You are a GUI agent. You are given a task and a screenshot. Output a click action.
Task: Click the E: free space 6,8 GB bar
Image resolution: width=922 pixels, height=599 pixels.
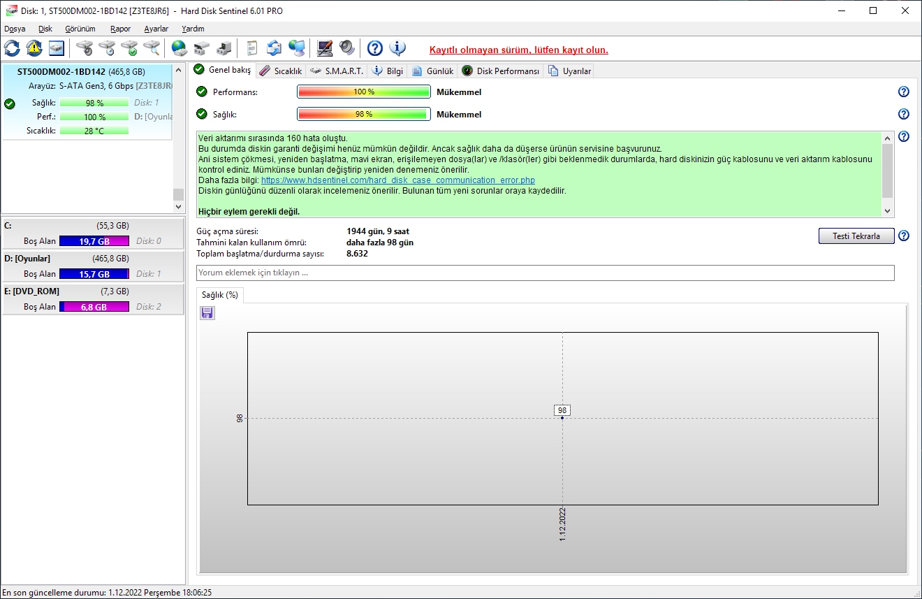[94, 307]
